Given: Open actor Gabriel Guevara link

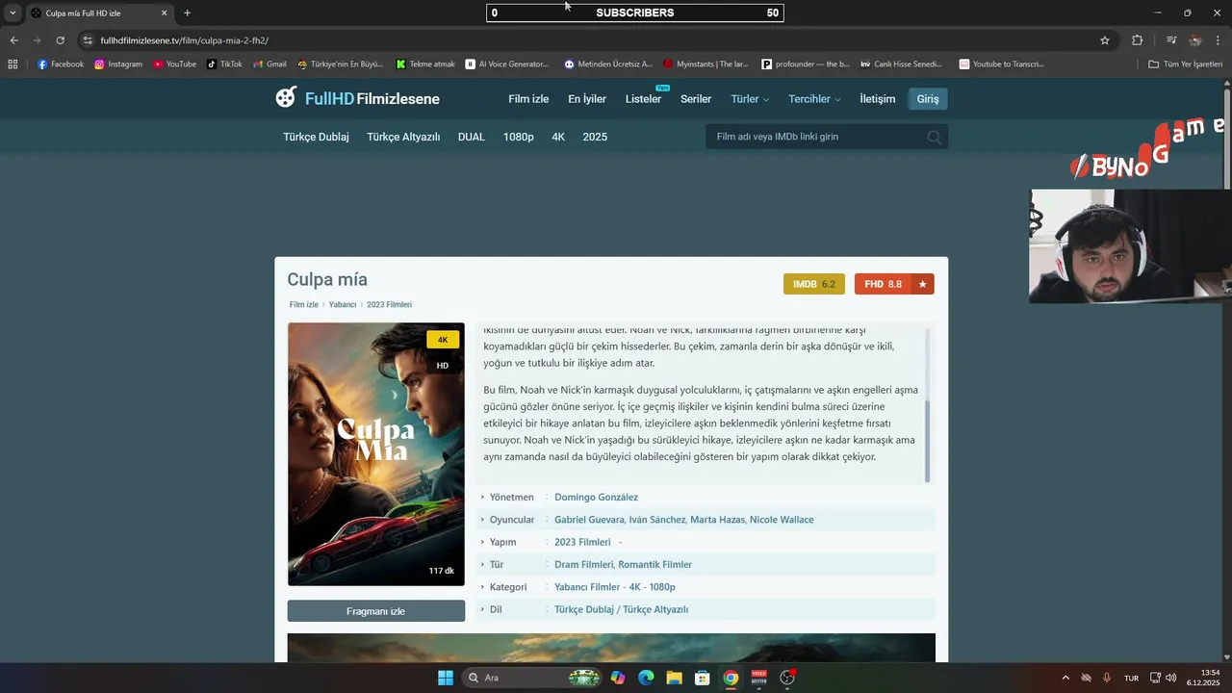Looking at the screenshot, I should (589, 520).
